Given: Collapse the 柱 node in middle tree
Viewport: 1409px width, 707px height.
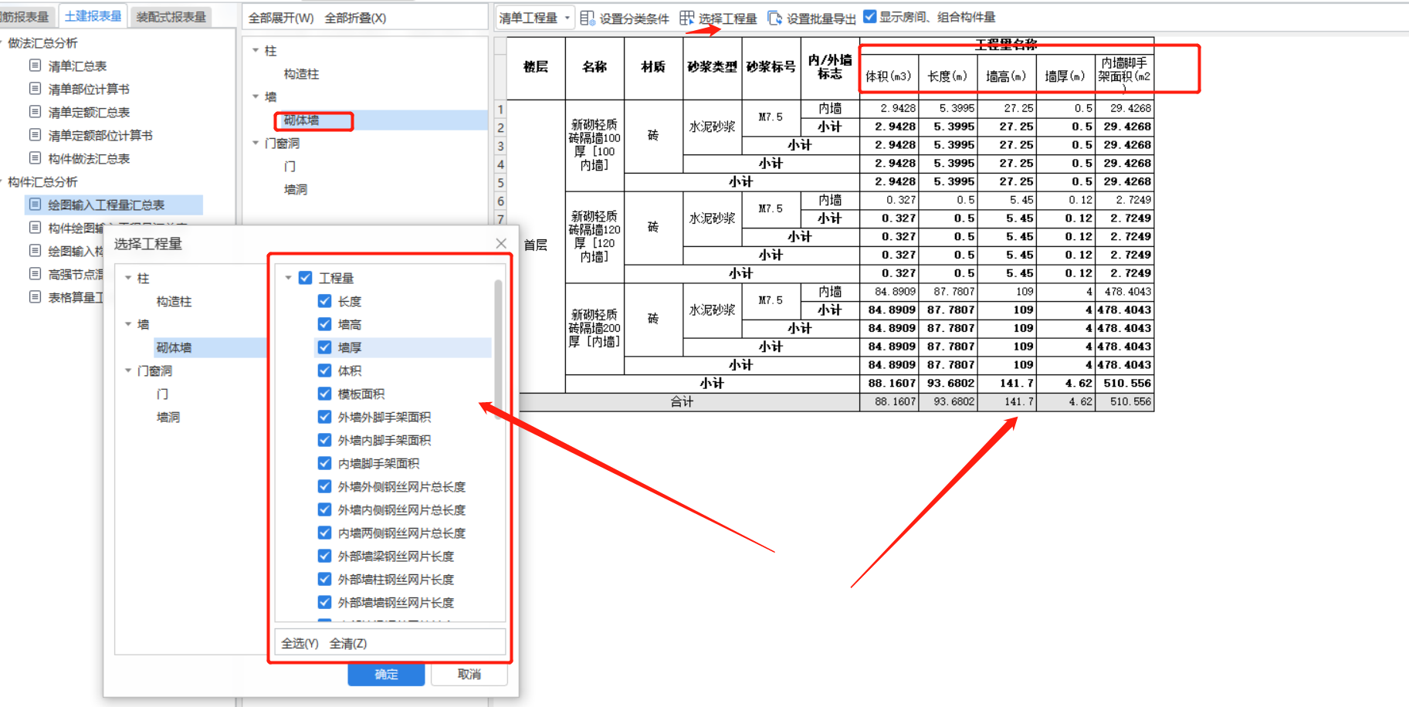Looking at the screenshot, I should tap(256, 50).
